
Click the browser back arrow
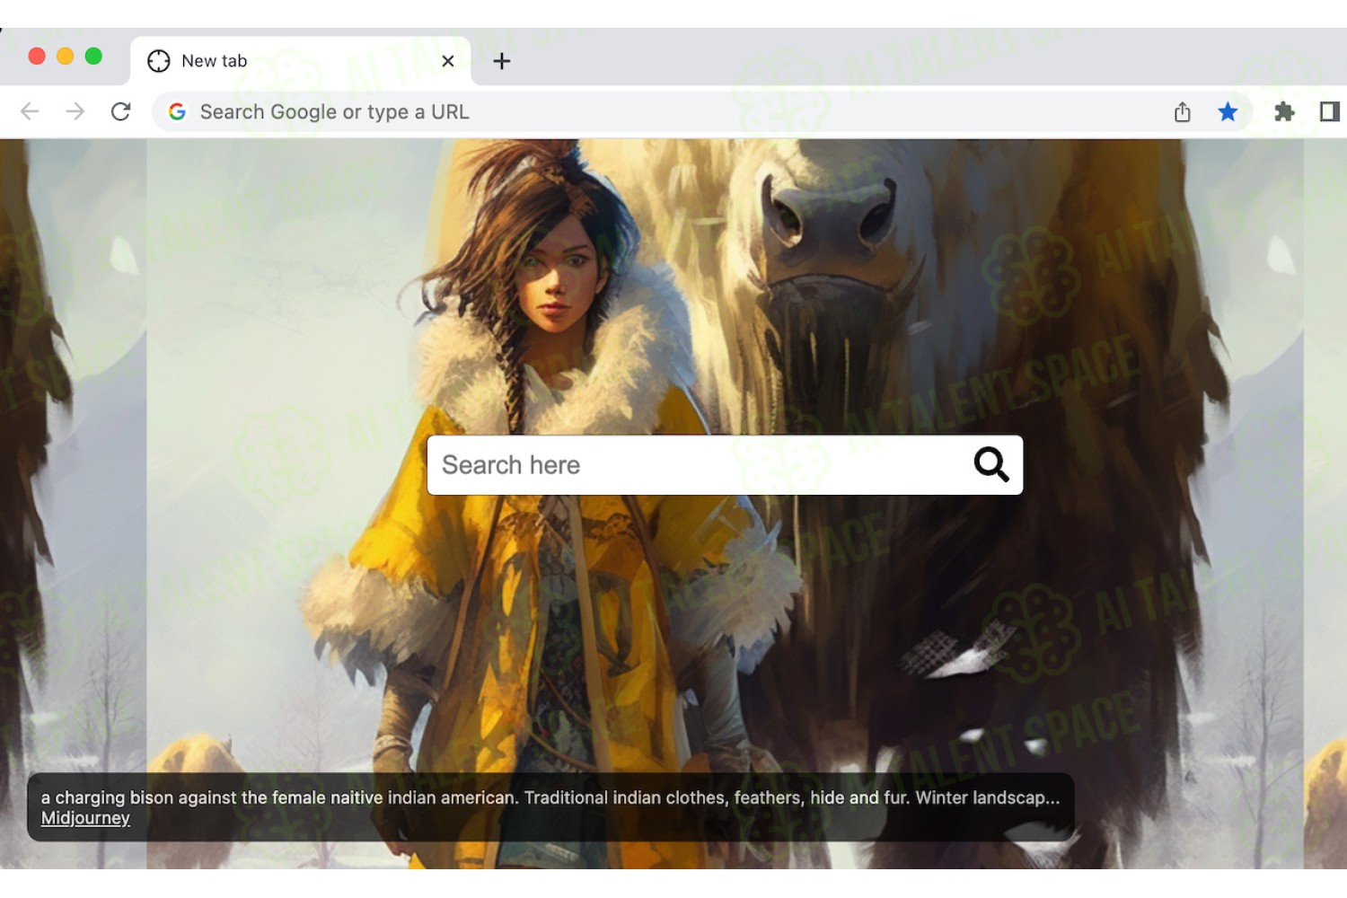click(30, 111)
